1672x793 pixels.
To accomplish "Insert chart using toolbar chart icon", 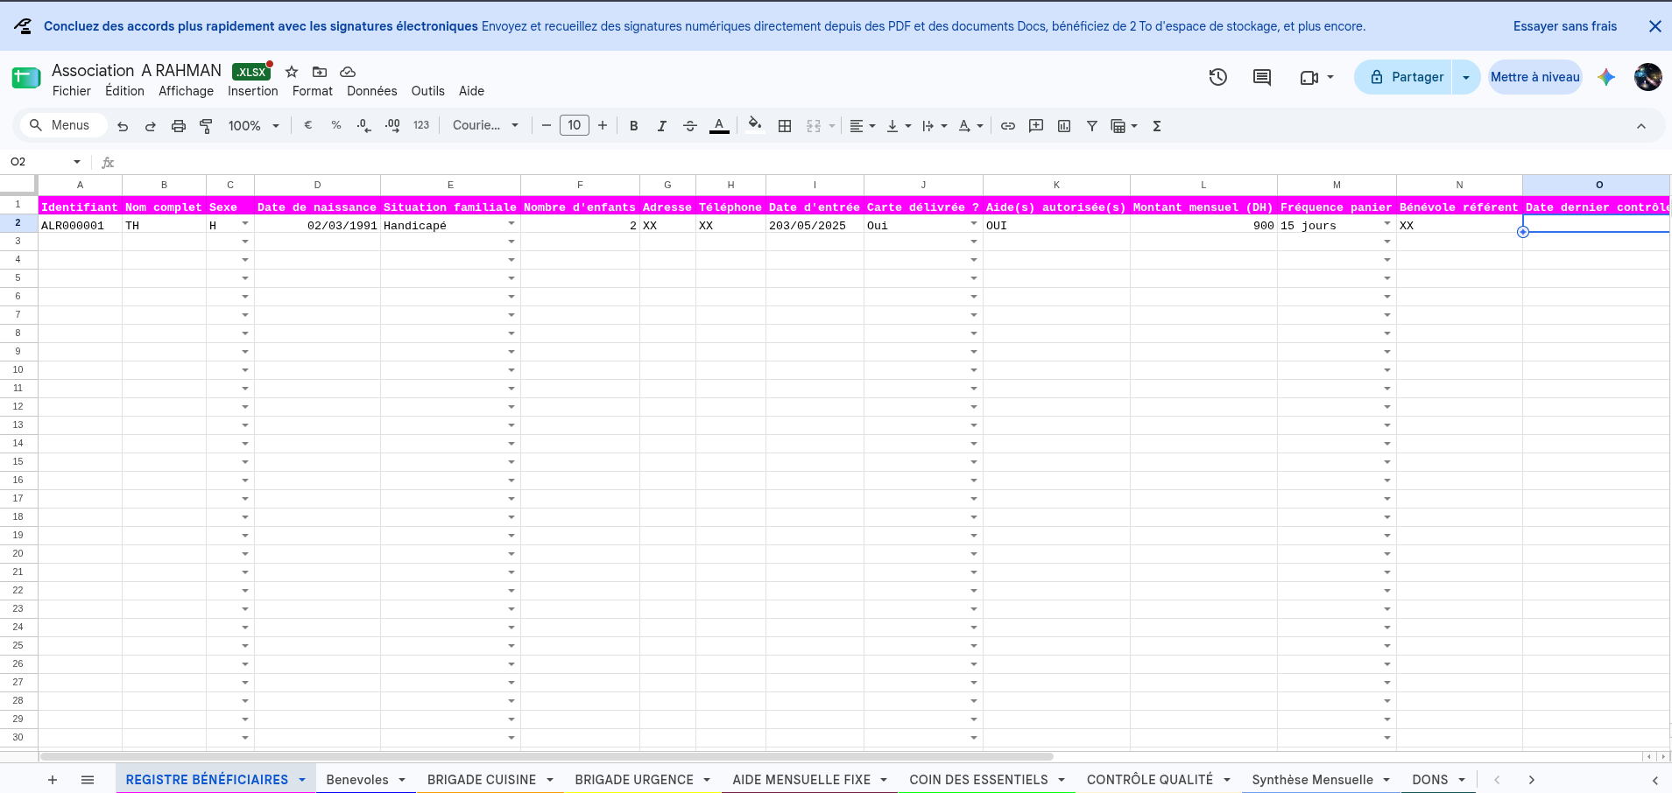I will 1064,126.
